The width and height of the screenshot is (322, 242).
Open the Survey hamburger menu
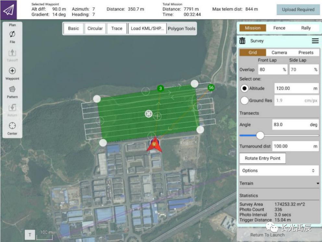(x=315, y=41)
